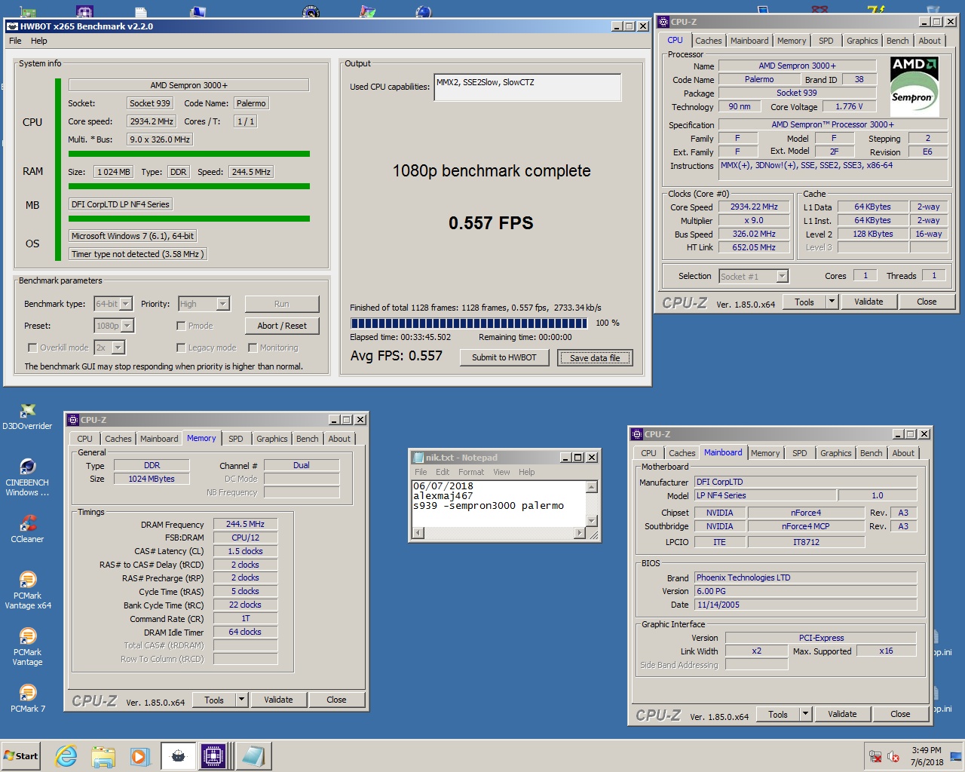
Task: Open the Priority High dropdown
Action: (222, 304)
